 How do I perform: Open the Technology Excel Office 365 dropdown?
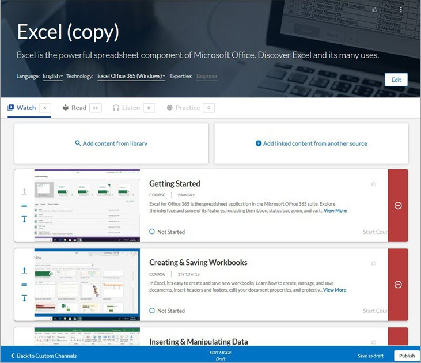(131, 76)
